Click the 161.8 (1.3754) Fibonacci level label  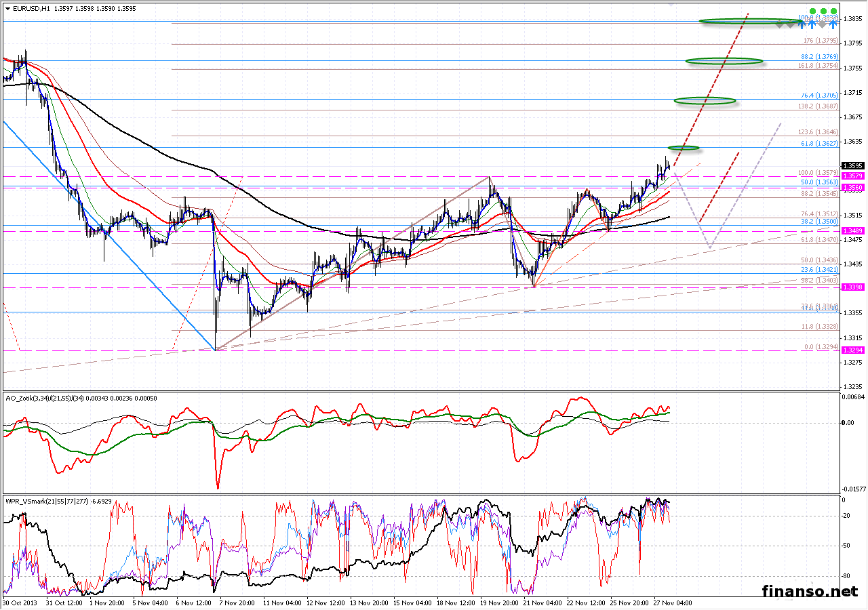818,66
